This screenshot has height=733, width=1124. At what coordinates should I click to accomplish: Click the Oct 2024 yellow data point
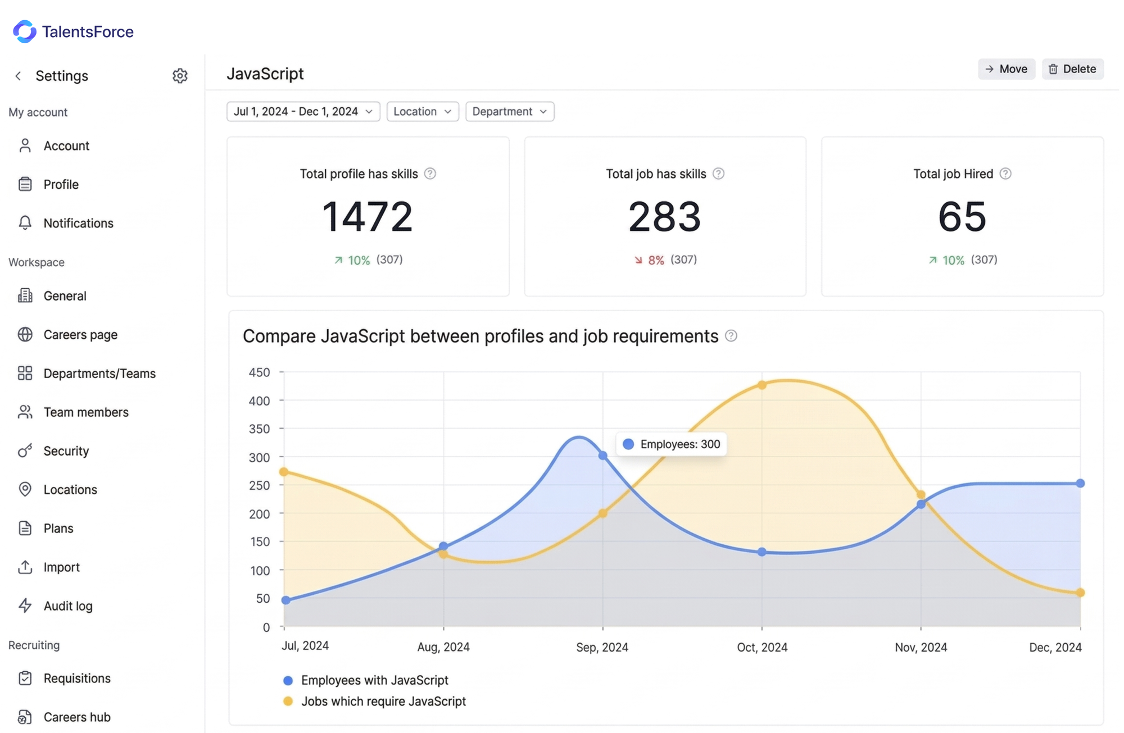point(762,385)
